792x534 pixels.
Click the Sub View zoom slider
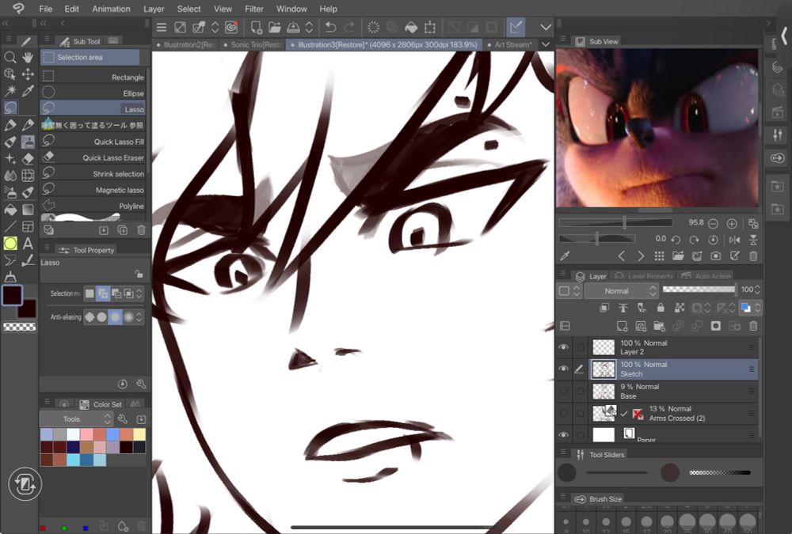click(615, 222)
